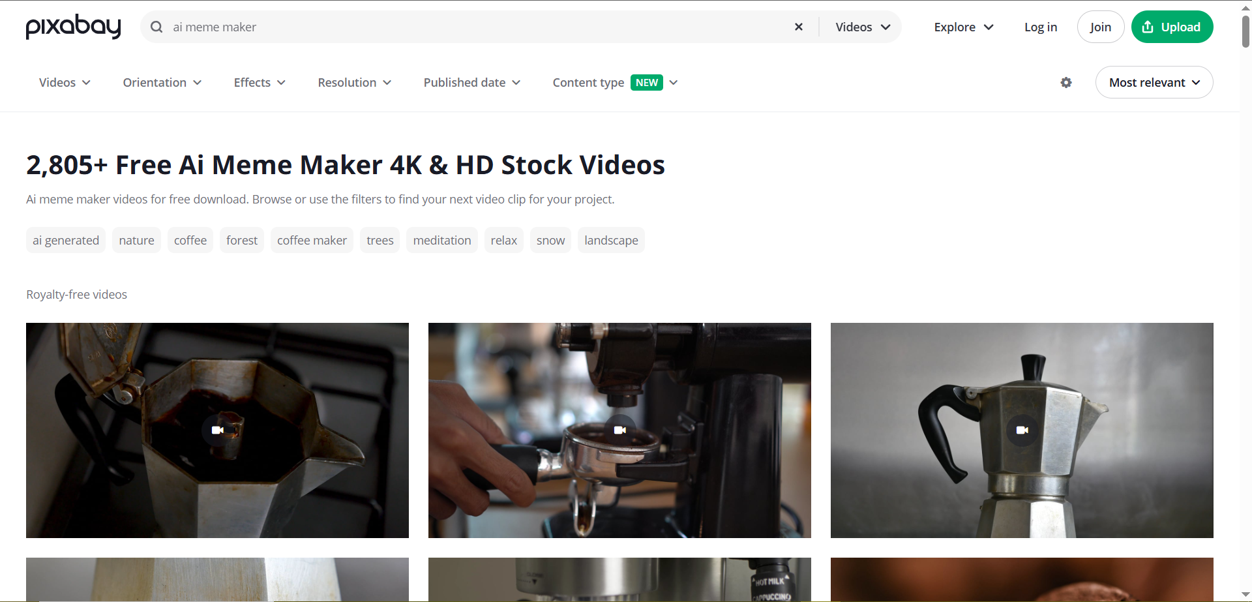Open the Orientation filter dropdown

coord(162,82)
